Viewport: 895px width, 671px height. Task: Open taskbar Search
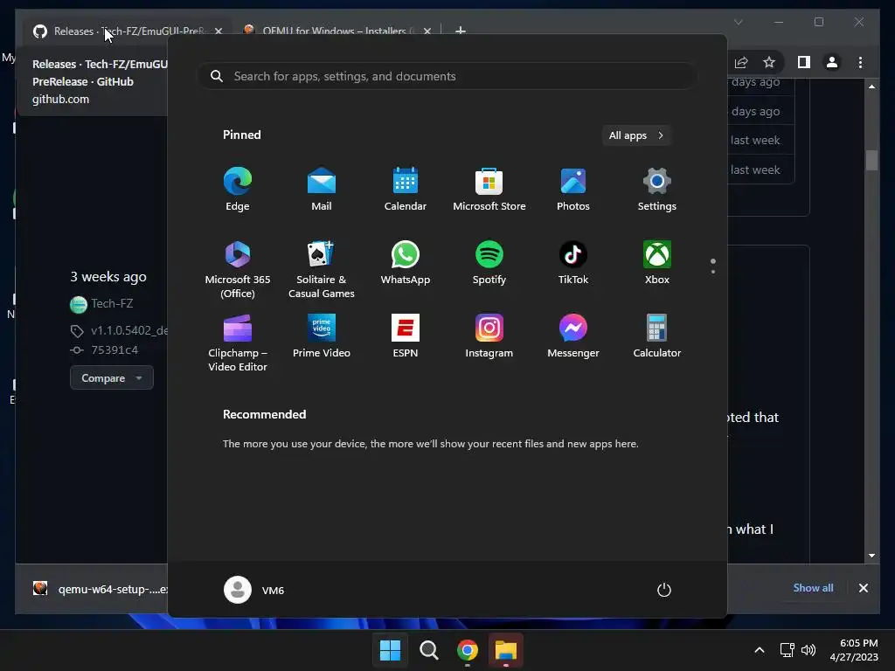point(428,650)
